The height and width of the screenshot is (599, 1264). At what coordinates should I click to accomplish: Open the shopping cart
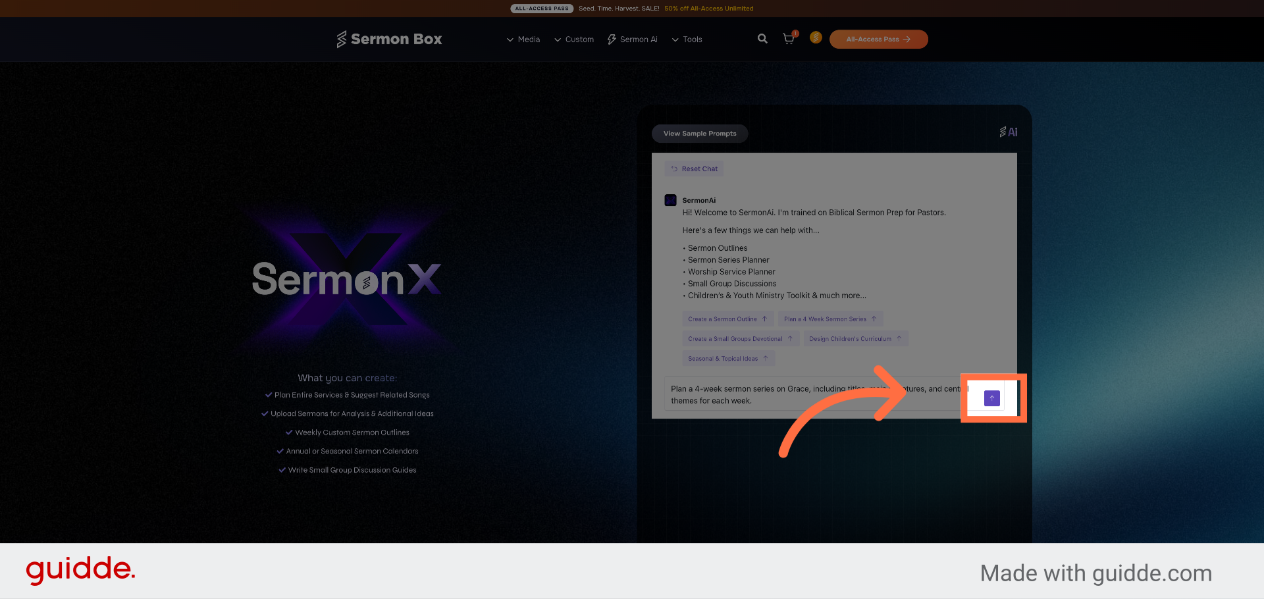pyautogui.click(x=789, y=39)
